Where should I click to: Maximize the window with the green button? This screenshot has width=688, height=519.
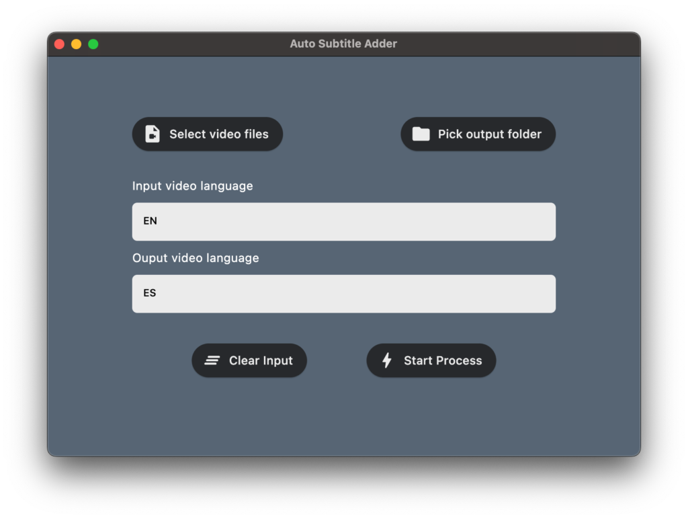(x=93, y=44)
